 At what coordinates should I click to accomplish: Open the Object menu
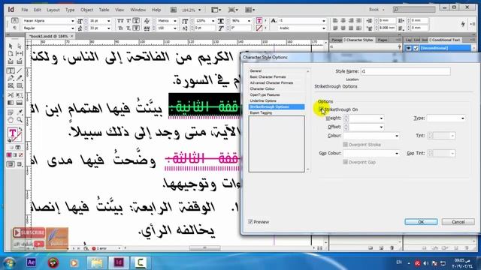87,10
